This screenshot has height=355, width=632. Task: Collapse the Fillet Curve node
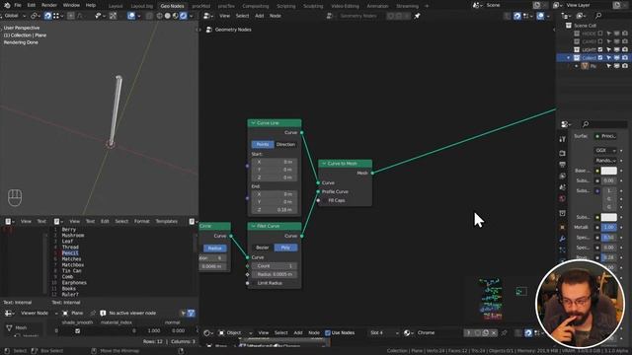[253, 226]
